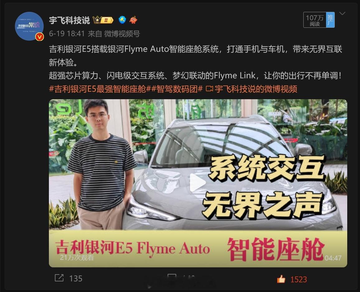
Task: Click the blue 推广 promote button
Action: 330,20
